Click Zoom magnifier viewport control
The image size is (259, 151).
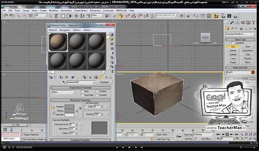[242, 134]
